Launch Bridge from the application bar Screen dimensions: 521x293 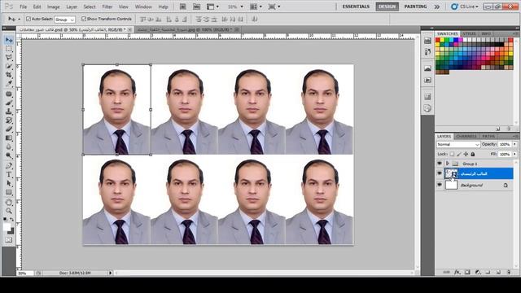coord(182,7)
